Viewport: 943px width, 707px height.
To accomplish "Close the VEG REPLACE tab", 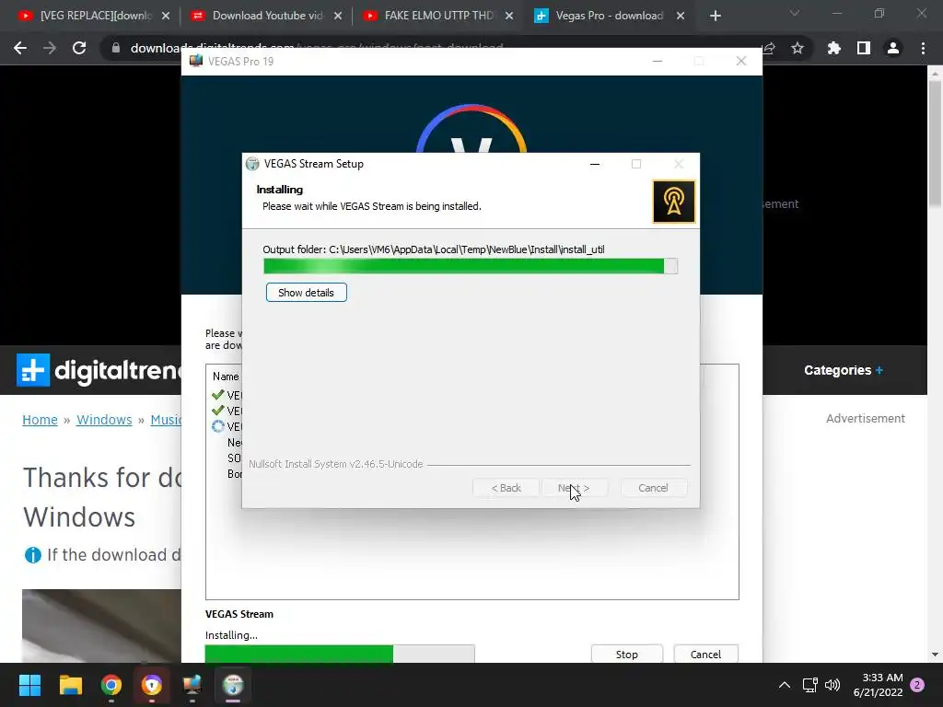I will tap(166, 16).
